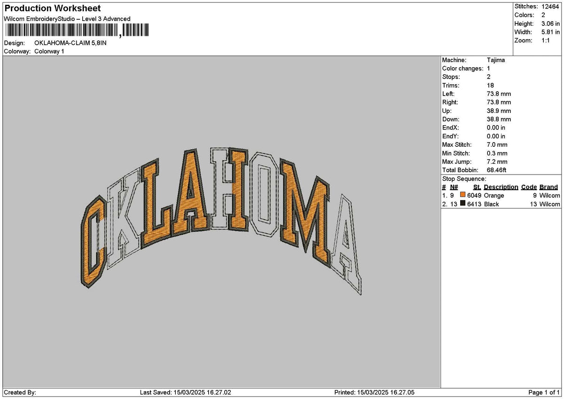This screenshot has width=564, height=399.
Task: Select the Trims value 18
Action: pyautogui.click(x=490, y=86)
